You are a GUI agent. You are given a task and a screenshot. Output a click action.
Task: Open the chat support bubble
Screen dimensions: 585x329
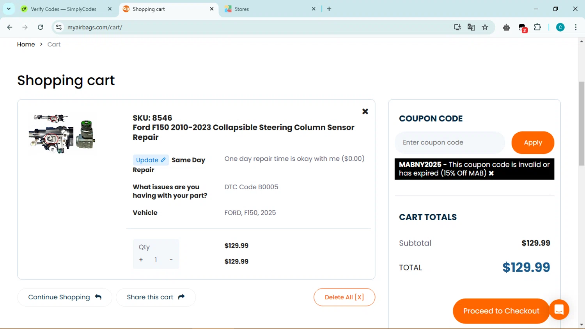(x=559, y=309)
